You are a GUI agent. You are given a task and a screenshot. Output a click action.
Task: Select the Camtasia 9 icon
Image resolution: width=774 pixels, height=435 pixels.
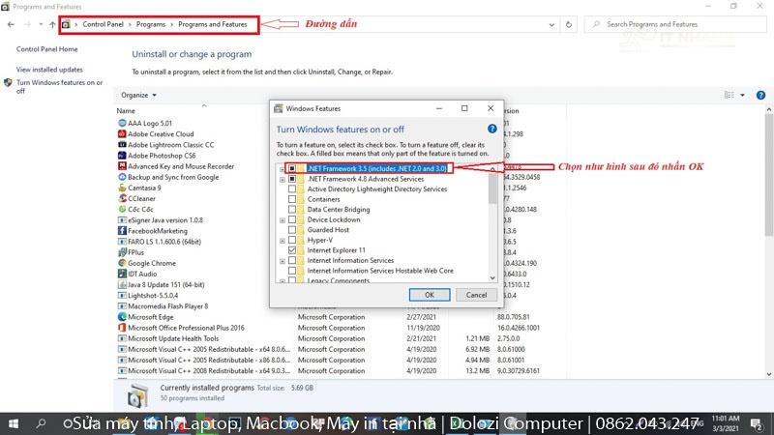(122, 188)
